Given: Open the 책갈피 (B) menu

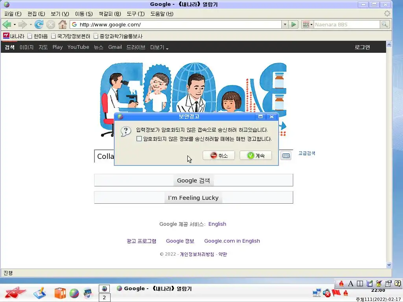Looking at the screenshot, I should [110, 14].
